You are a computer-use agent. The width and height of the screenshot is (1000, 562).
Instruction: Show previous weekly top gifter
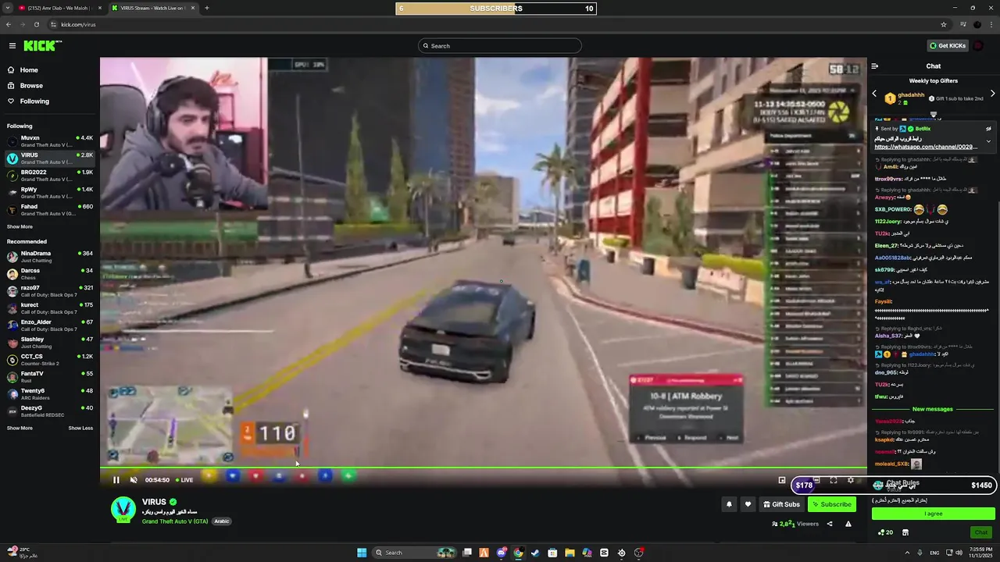tap(874, 94)
